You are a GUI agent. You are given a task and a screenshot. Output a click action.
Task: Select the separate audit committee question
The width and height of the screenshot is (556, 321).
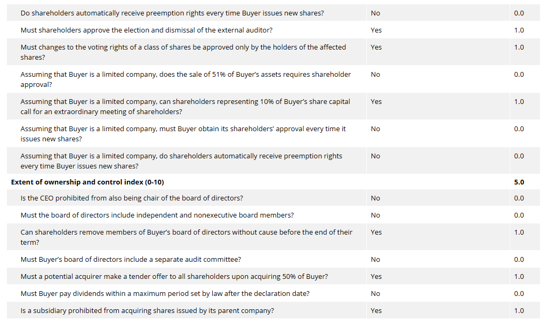pyautogui.click(x=131, y=259)
